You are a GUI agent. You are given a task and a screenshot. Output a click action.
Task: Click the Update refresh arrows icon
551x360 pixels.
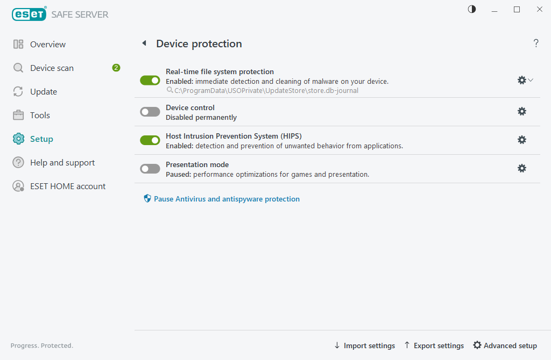[18, 91]
